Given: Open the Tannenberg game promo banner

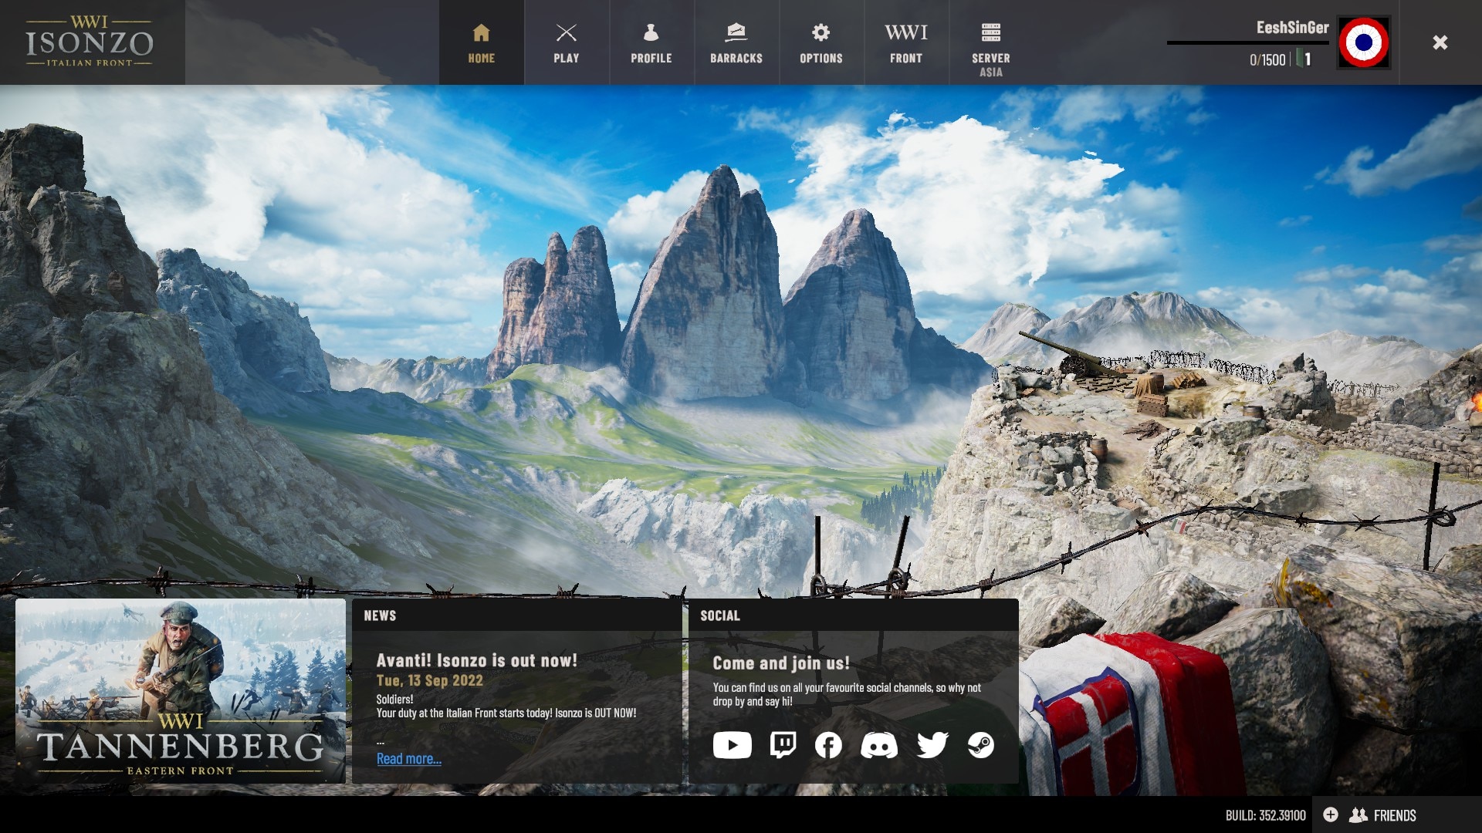Looking at the screenshot, I should pyautogui.click(x=181, y=691).
